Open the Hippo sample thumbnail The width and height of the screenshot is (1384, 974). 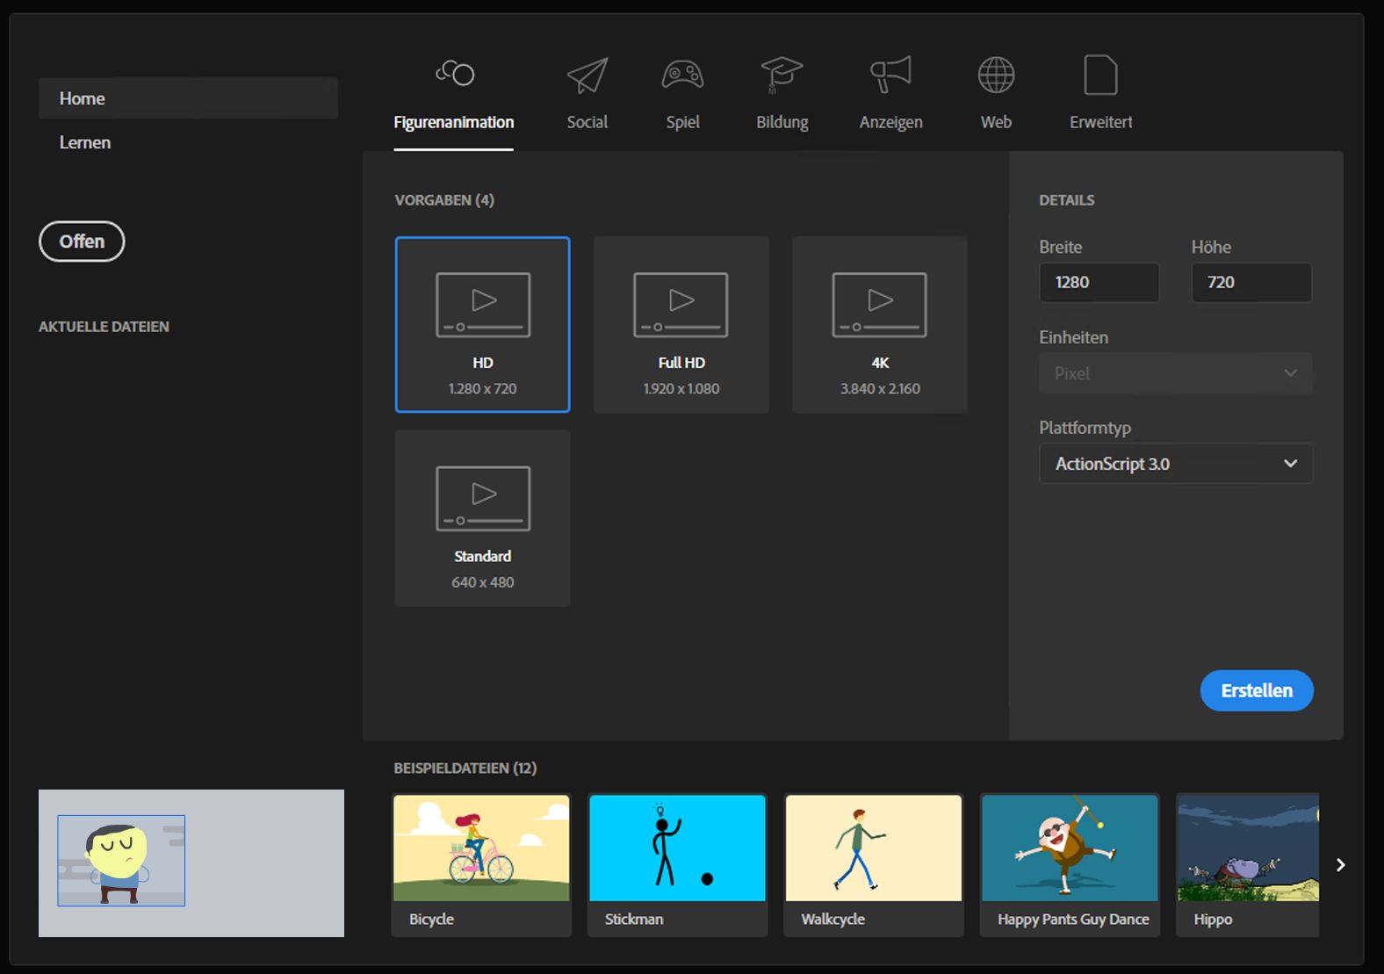tap(1248, 848)
